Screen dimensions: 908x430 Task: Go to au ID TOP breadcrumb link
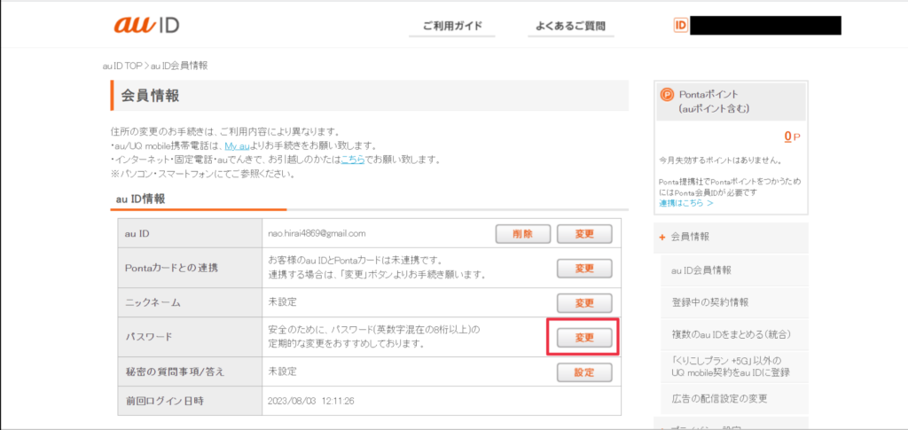[121, 66]
